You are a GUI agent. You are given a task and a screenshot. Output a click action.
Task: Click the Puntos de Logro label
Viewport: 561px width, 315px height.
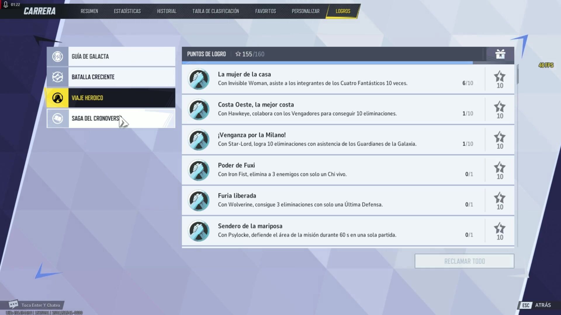click(206, 54)
